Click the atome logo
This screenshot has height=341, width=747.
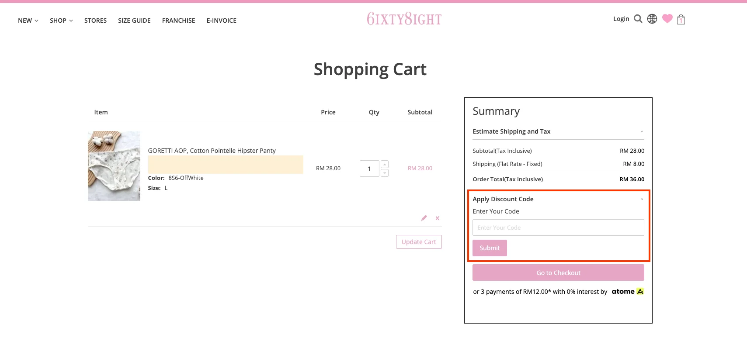point(628,291)
